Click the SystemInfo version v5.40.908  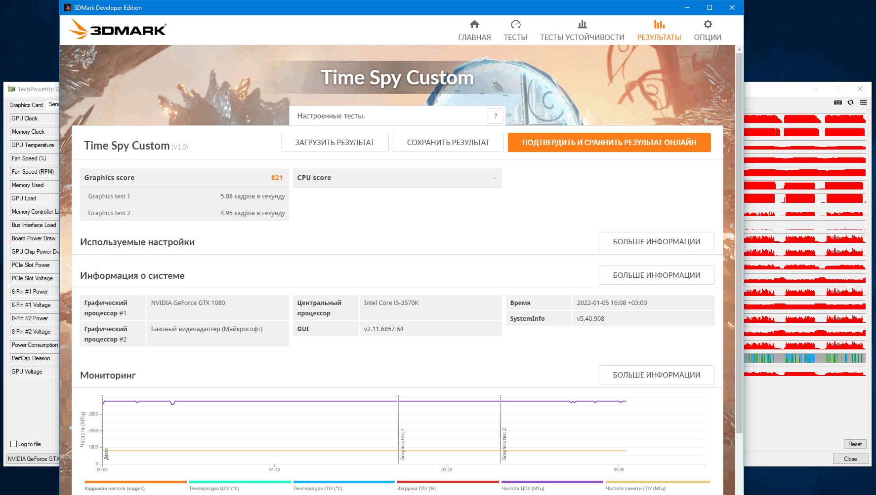[x=590, y=319]
